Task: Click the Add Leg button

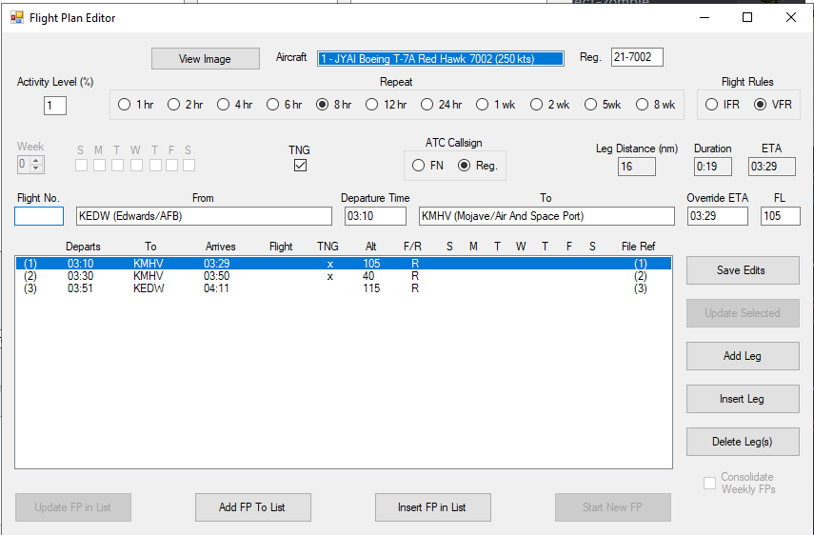Action: [x=743, y=356]
